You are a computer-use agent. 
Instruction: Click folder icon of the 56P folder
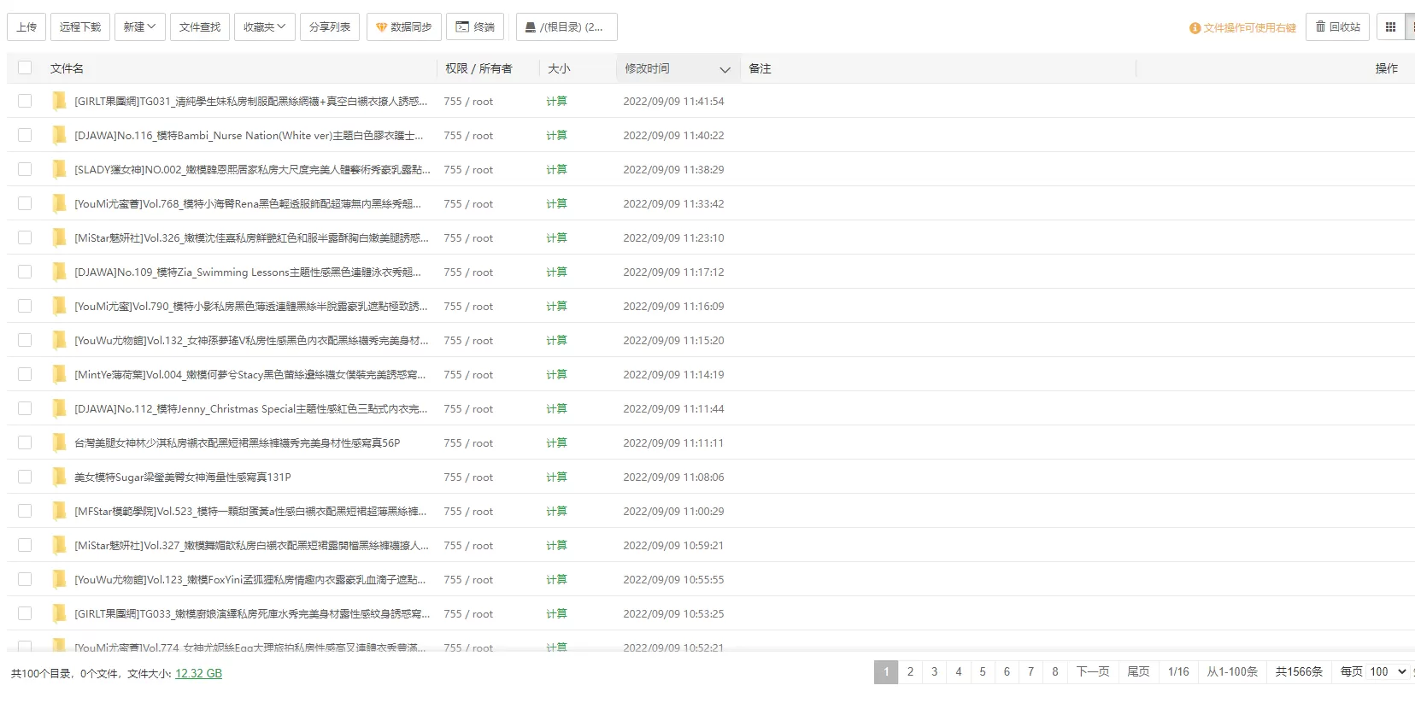pyautogui.click(x=59, y=442)
